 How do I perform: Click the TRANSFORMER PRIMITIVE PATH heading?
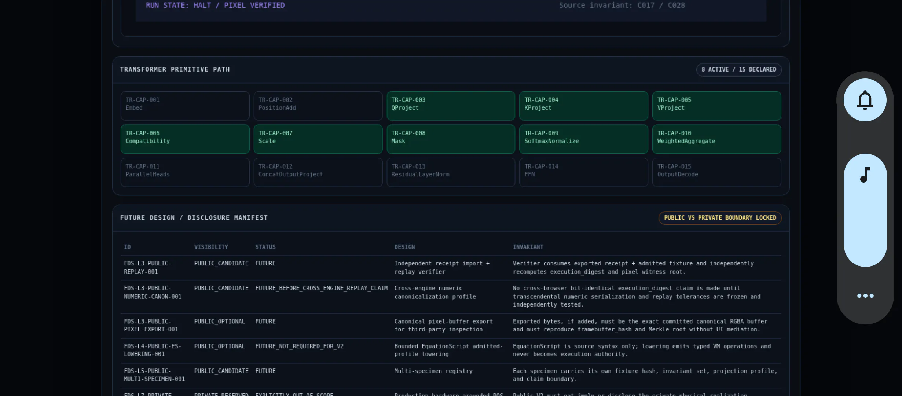[x=175, y=69]
